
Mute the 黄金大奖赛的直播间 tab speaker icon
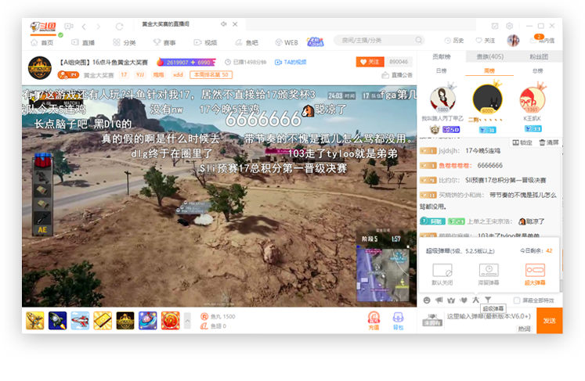click(x=223, y=24)
